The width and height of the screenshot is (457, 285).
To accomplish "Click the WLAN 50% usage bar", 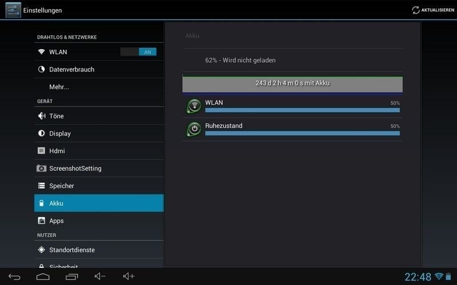I will coord(303,110).
